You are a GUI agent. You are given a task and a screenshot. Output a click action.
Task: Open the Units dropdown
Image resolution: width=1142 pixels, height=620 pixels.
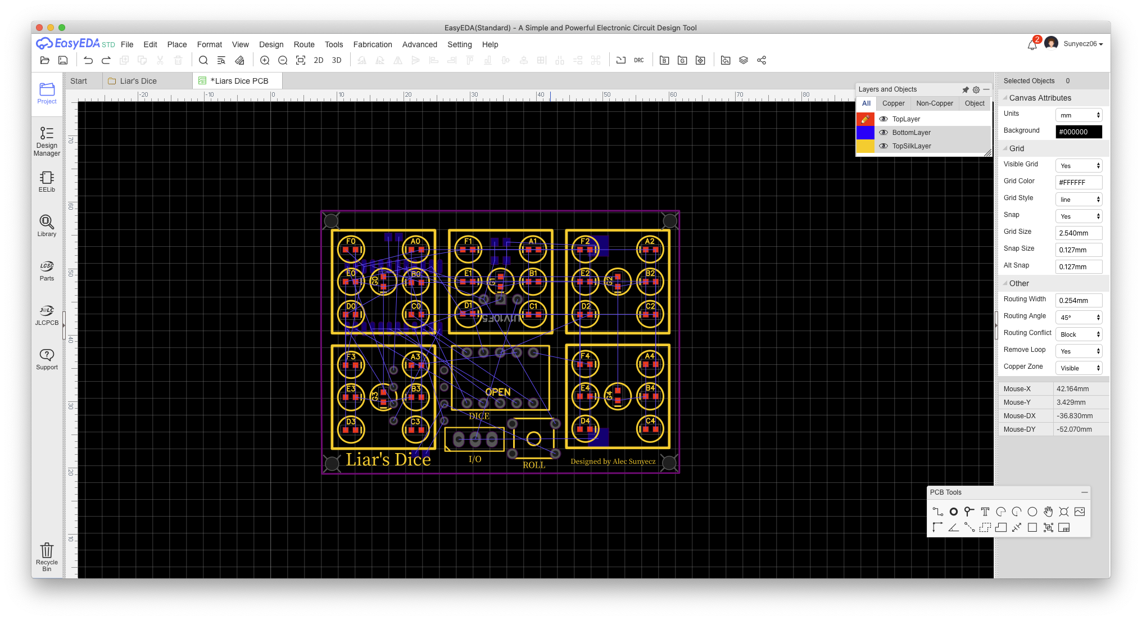[x=1078, y=115]
